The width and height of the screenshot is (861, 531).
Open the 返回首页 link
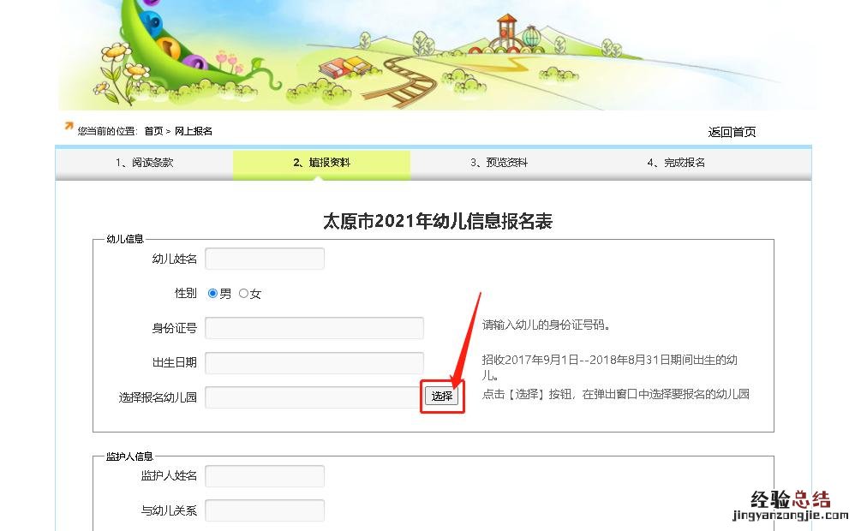[x=732, y=132]
